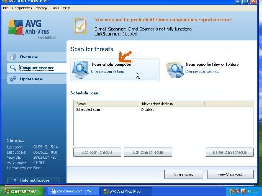Collapse with Hide notification button
The width and height of the screenshot is (262, 196).
click(34, 180)
